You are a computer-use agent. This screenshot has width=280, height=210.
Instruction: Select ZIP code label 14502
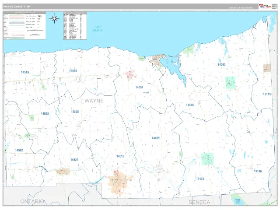tap(19, 150)
